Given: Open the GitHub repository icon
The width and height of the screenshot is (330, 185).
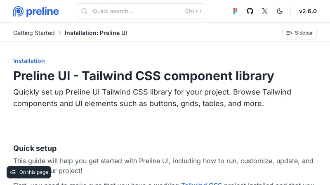Looking at the screenshot, I should [250, 11].
